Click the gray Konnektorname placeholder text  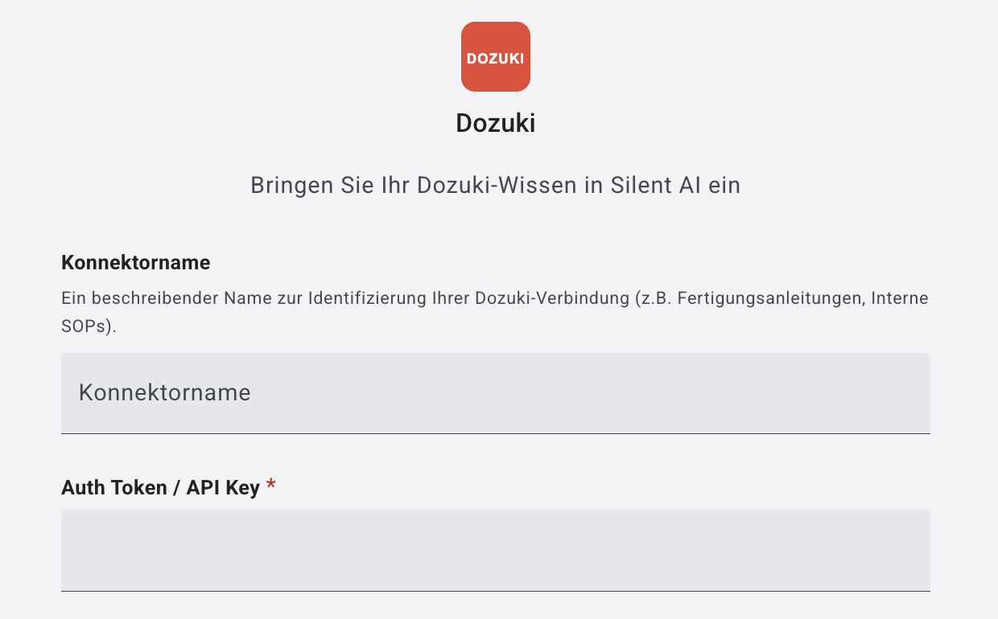click(x=165, y=392)
